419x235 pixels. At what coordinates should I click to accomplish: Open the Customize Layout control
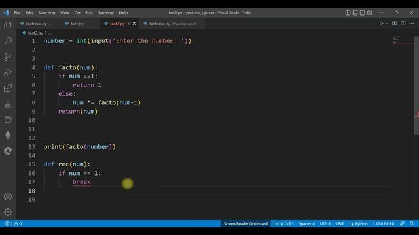coord(369,13)
